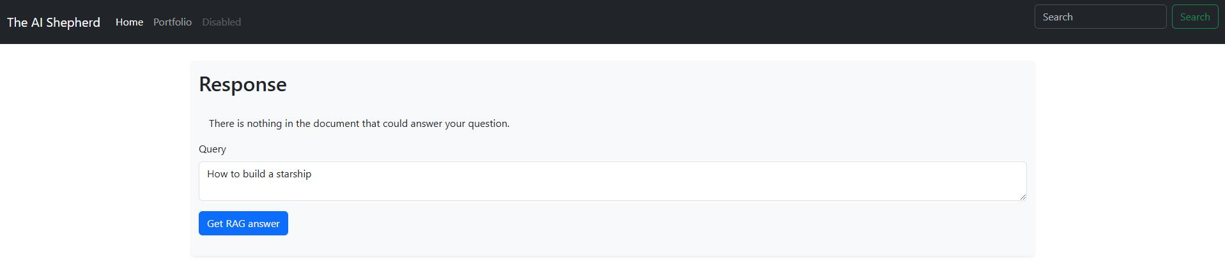Go to the Home nav item
This screenshot has height=273, width=1225.
[129, 22]
